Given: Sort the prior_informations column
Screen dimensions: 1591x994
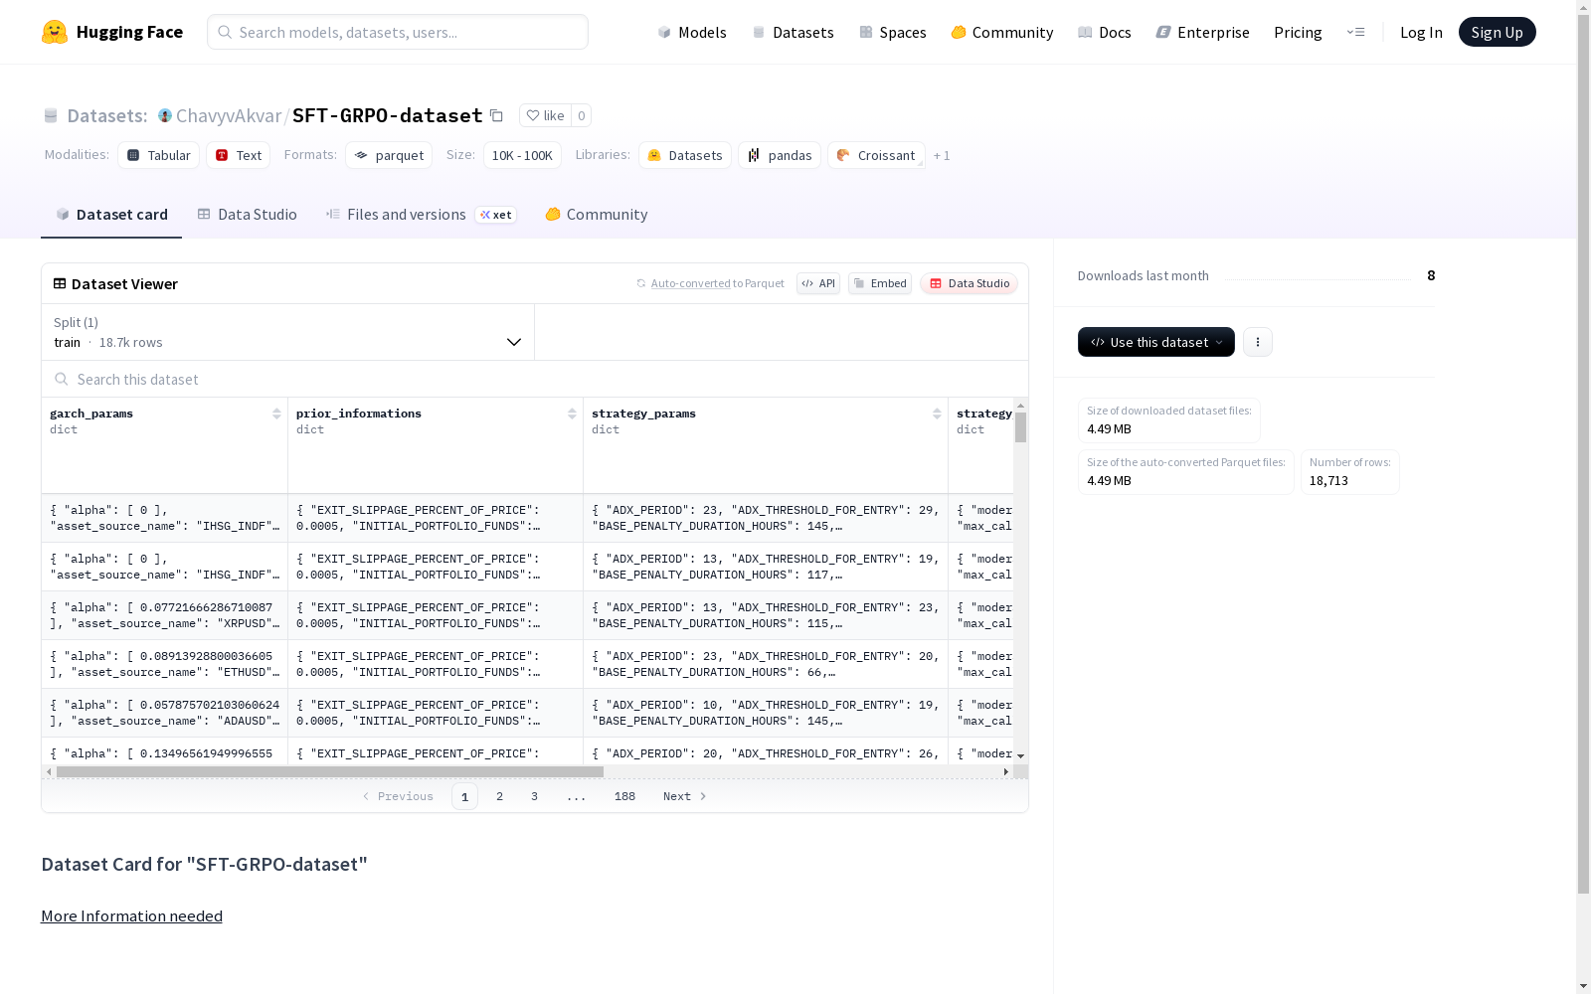Looking at the screenshot, I should click(x=572, y=414).
